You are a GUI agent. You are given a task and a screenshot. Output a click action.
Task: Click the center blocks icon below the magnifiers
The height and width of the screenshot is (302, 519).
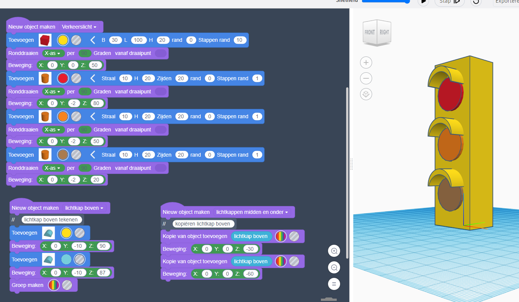tap(334, 284)
